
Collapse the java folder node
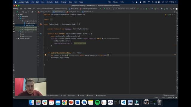click(19, 19)
